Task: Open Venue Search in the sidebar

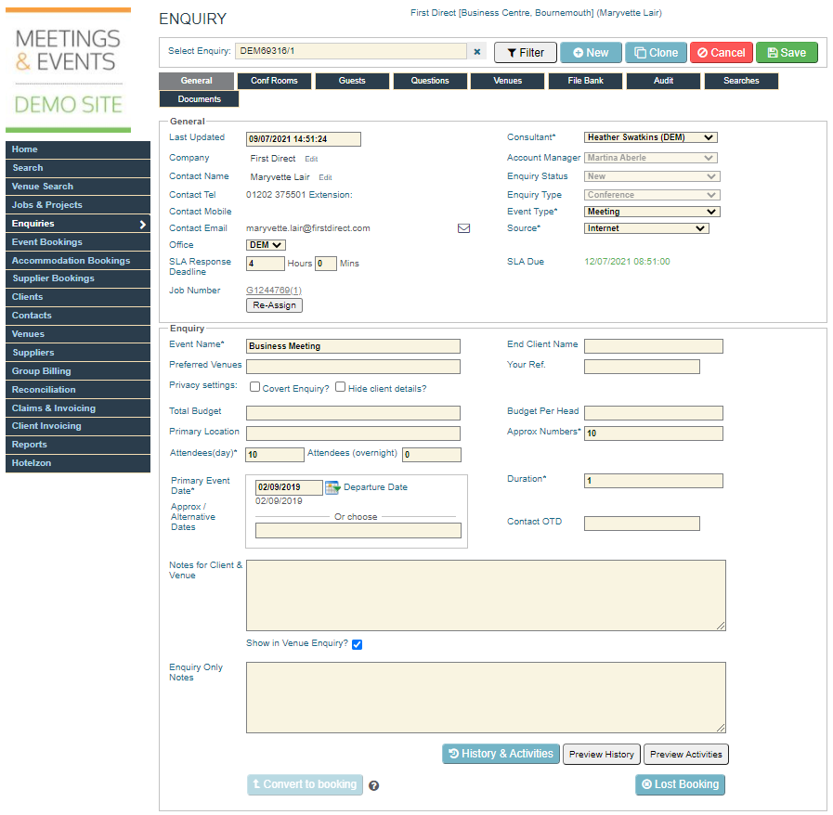Action: click(78, 187)
